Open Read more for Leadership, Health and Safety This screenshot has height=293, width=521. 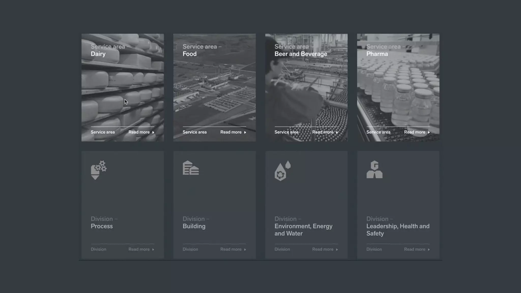tap(414, 249)
